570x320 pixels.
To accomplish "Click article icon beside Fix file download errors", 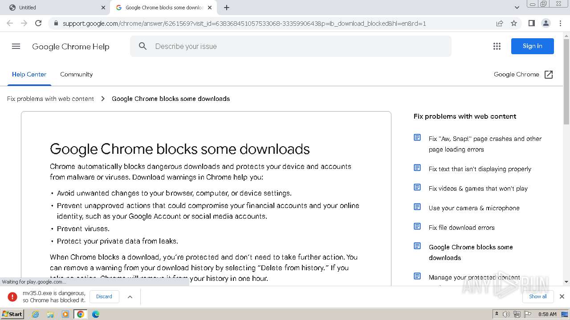I will [x=417, y=226].
